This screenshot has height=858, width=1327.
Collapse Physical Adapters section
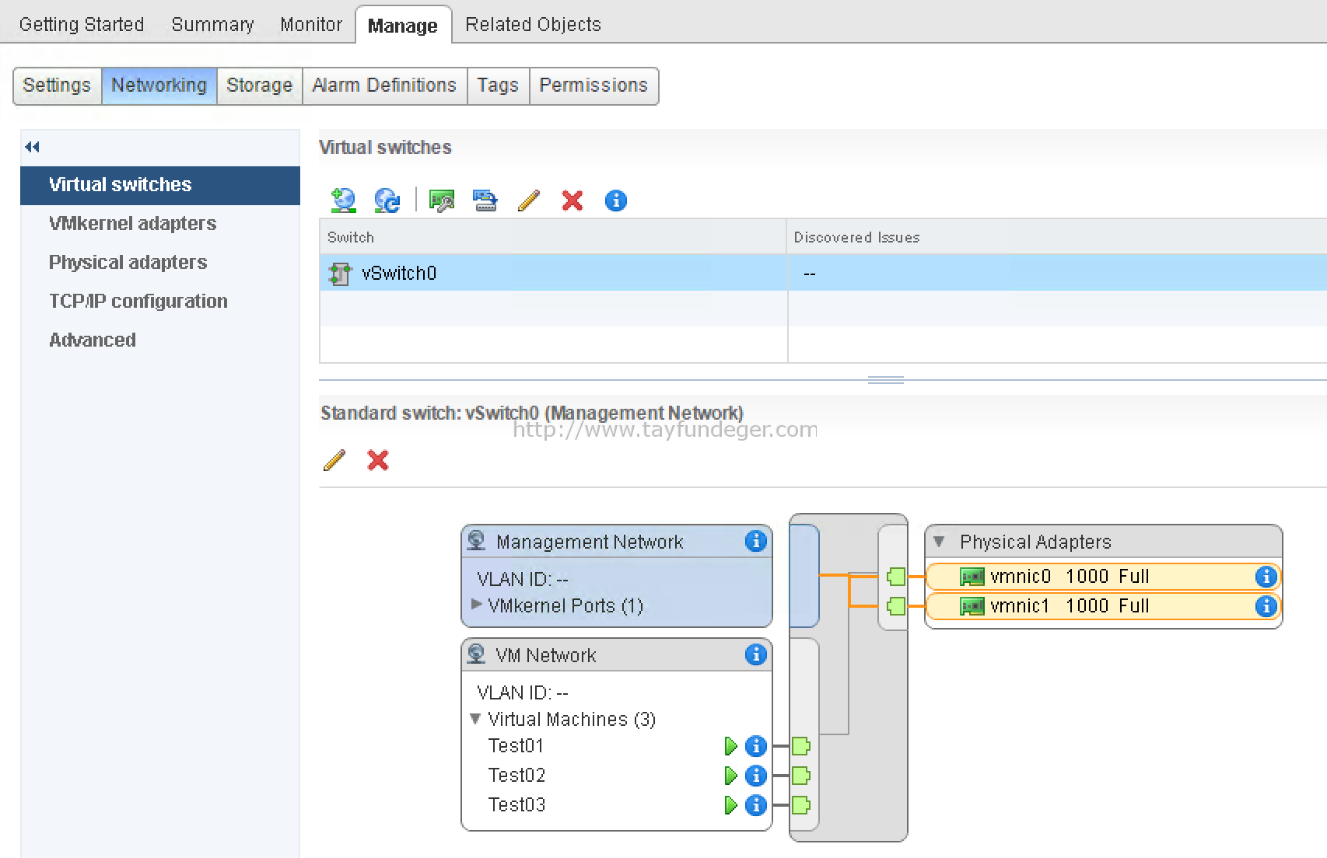(x=939, y=541)
